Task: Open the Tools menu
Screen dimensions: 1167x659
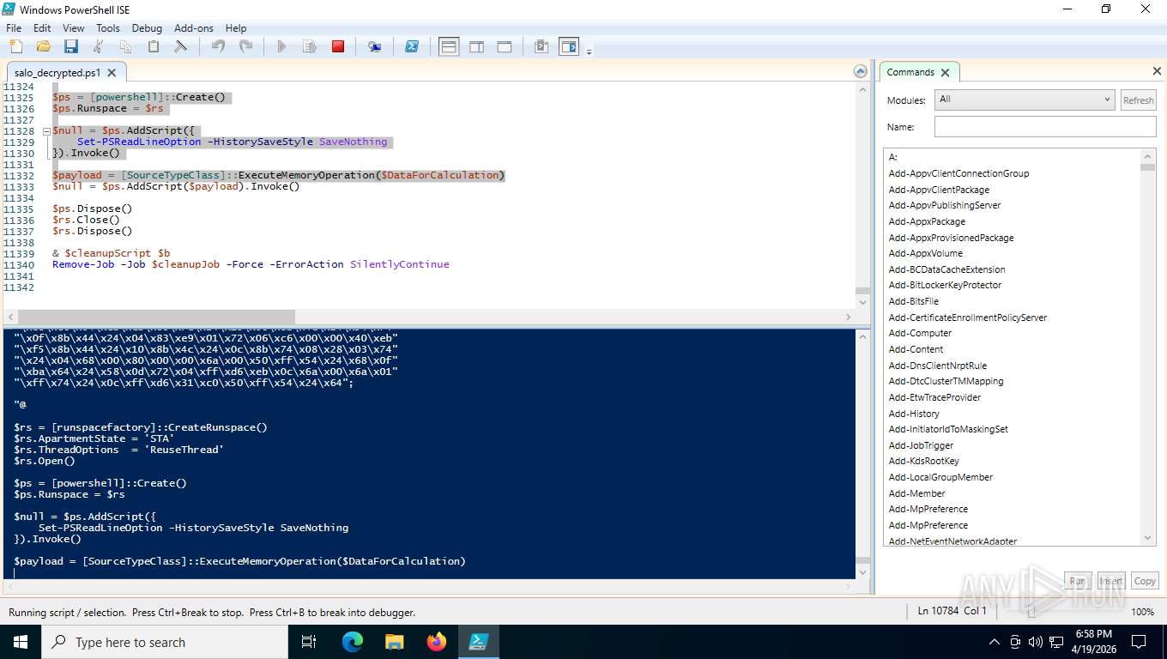Action: coord(108,27)
